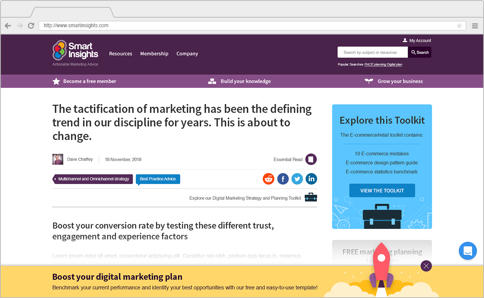
Task: Share article on Reddit
Action: coord(269,179)
